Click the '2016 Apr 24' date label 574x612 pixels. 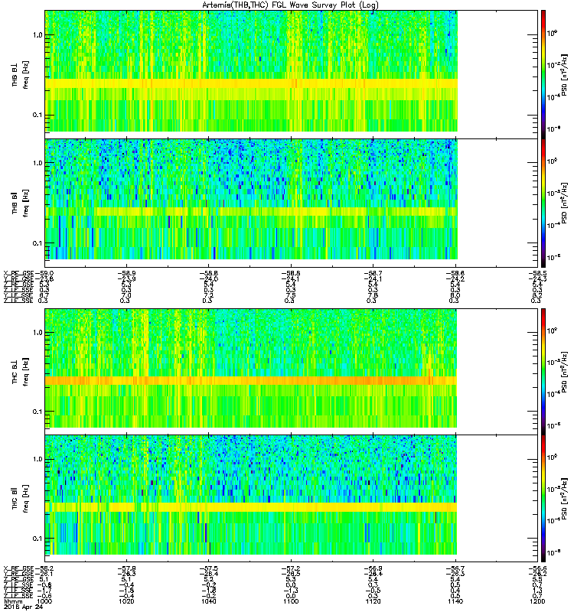(x=23, y=607)
